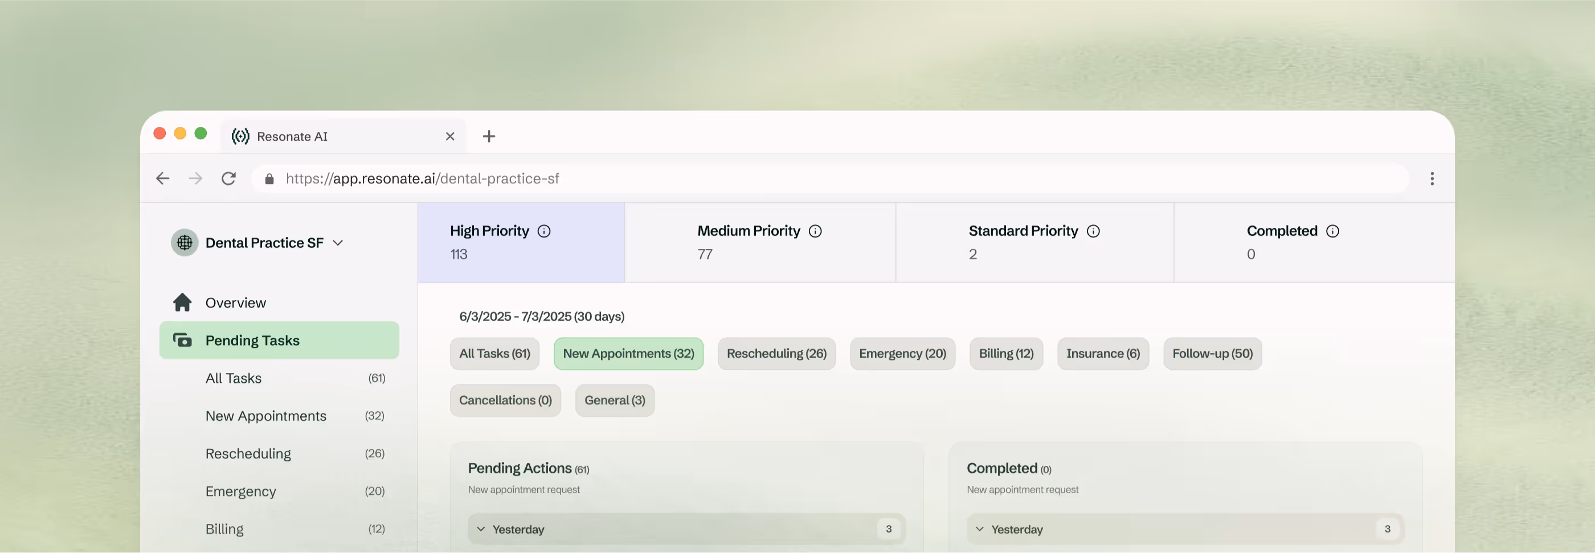Click the count badge 3 in Pending Yesterday row

pyautogui.click(x=889, y=529)
